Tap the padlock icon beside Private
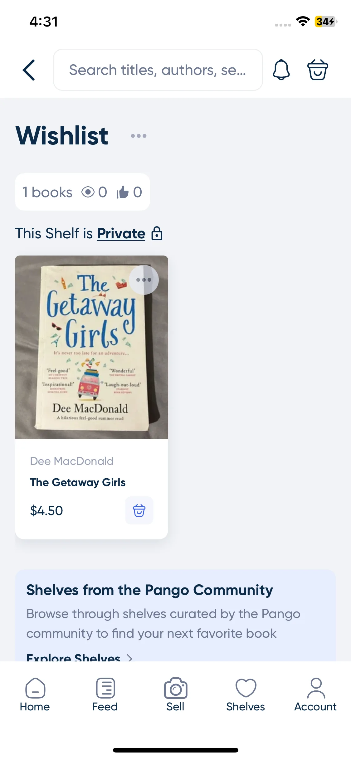This screenshot has width=351, height=760. click(x=157, y=233)
